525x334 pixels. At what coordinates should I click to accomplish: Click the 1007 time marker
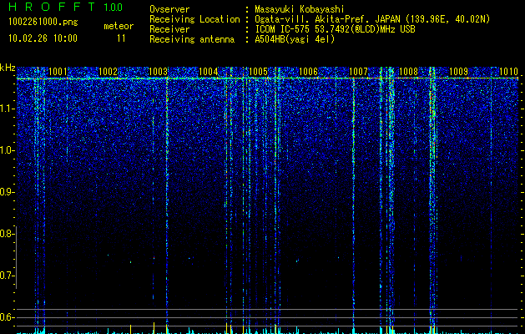tap(358, 72)
